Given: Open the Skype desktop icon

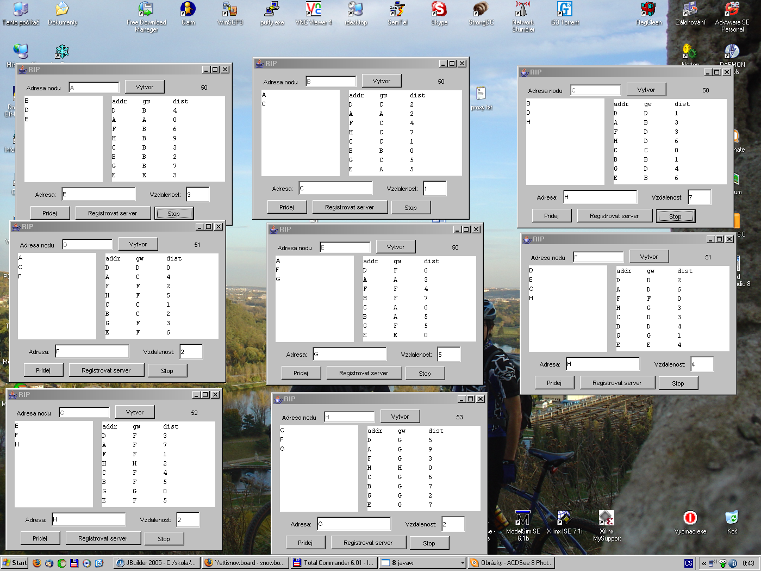Looking at the screenshot, I should (x=439, y=10).
